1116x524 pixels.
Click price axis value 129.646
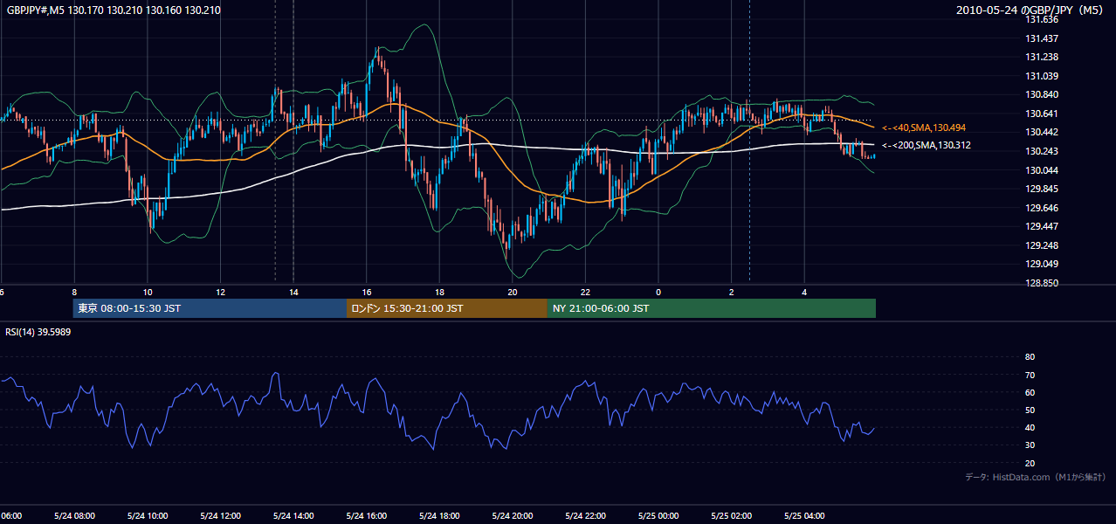1042,208
